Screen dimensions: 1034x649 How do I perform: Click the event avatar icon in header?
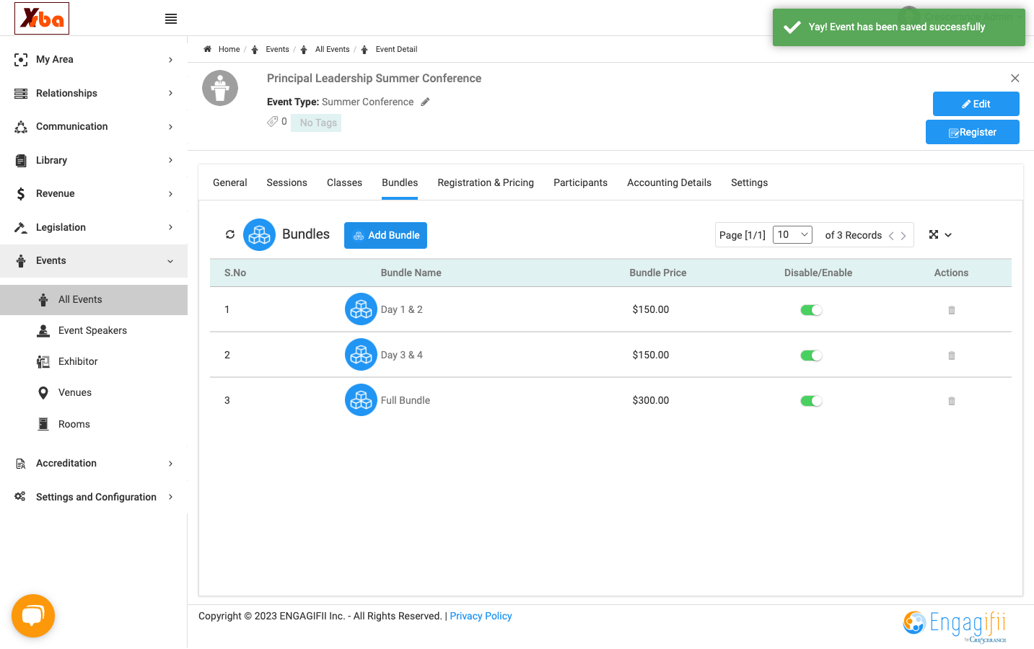click(220, 88)
